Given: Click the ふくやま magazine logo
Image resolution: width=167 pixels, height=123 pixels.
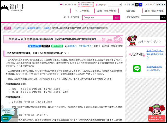Looking at the screenshot, I should point(137,54).
